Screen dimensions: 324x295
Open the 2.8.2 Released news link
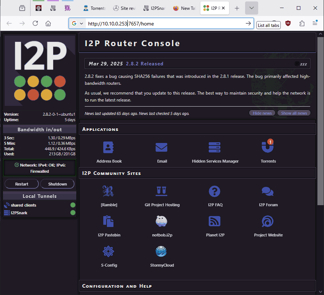(145, 64)
